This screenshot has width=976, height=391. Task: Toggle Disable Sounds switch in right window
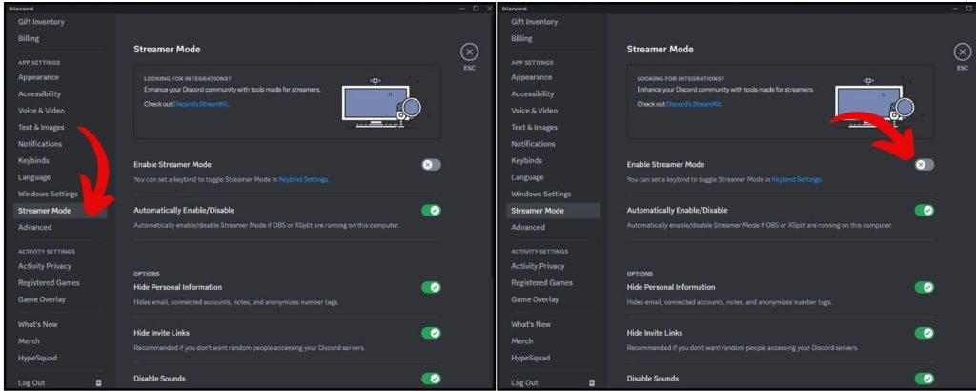(924, 379)
